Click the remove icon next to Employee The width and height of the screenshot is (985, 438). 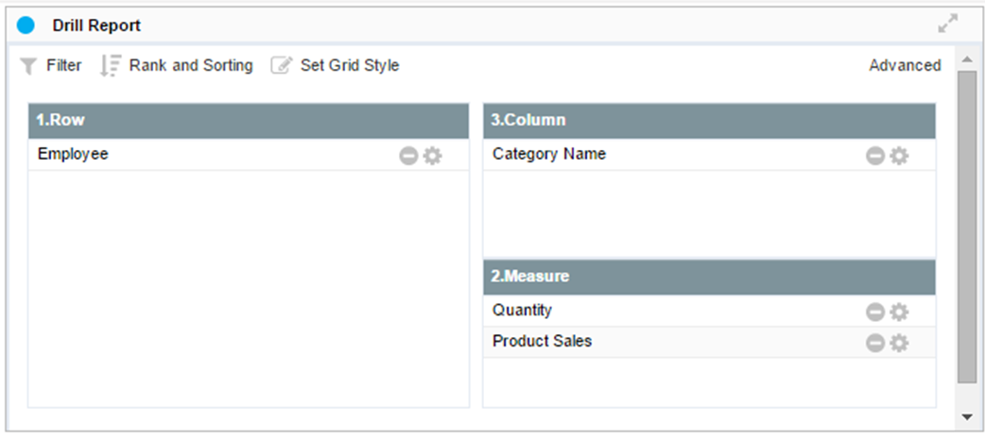(x=408, y=156)
